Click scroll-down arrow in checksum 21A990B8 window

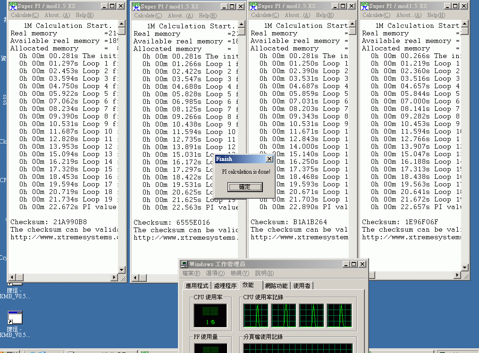click(x=122, y=269)
